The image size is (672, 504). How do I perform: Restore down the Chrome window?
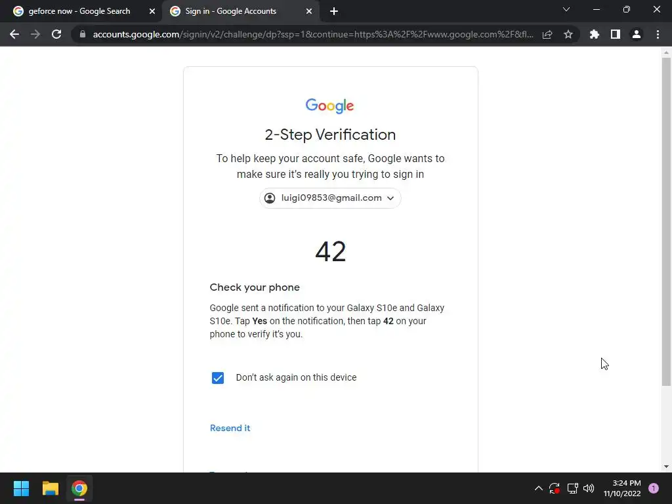(627, 9)
